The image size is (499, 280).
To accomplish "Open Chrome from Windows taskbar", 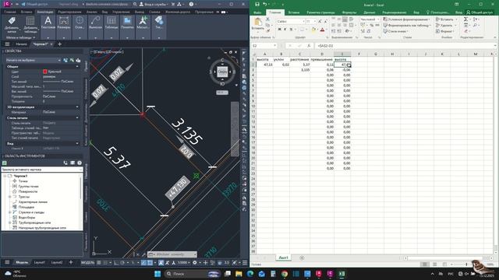I will 284,274.
